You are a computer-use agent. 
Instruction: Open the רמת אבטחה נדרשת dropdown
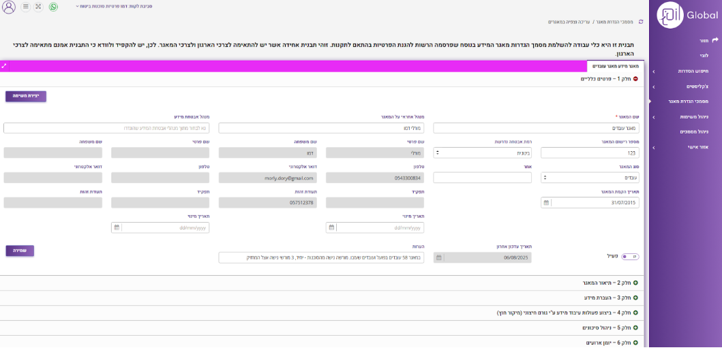pyautogui.click(x=438, y=153)
